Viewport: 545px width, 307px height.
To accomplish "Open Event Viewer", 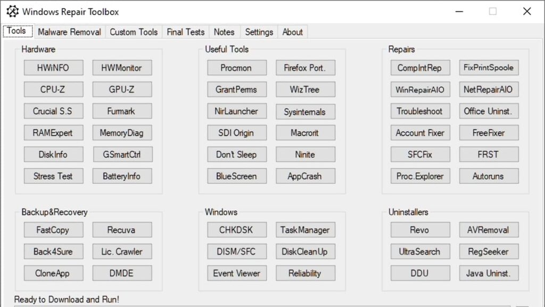I will tap(236, 273).
